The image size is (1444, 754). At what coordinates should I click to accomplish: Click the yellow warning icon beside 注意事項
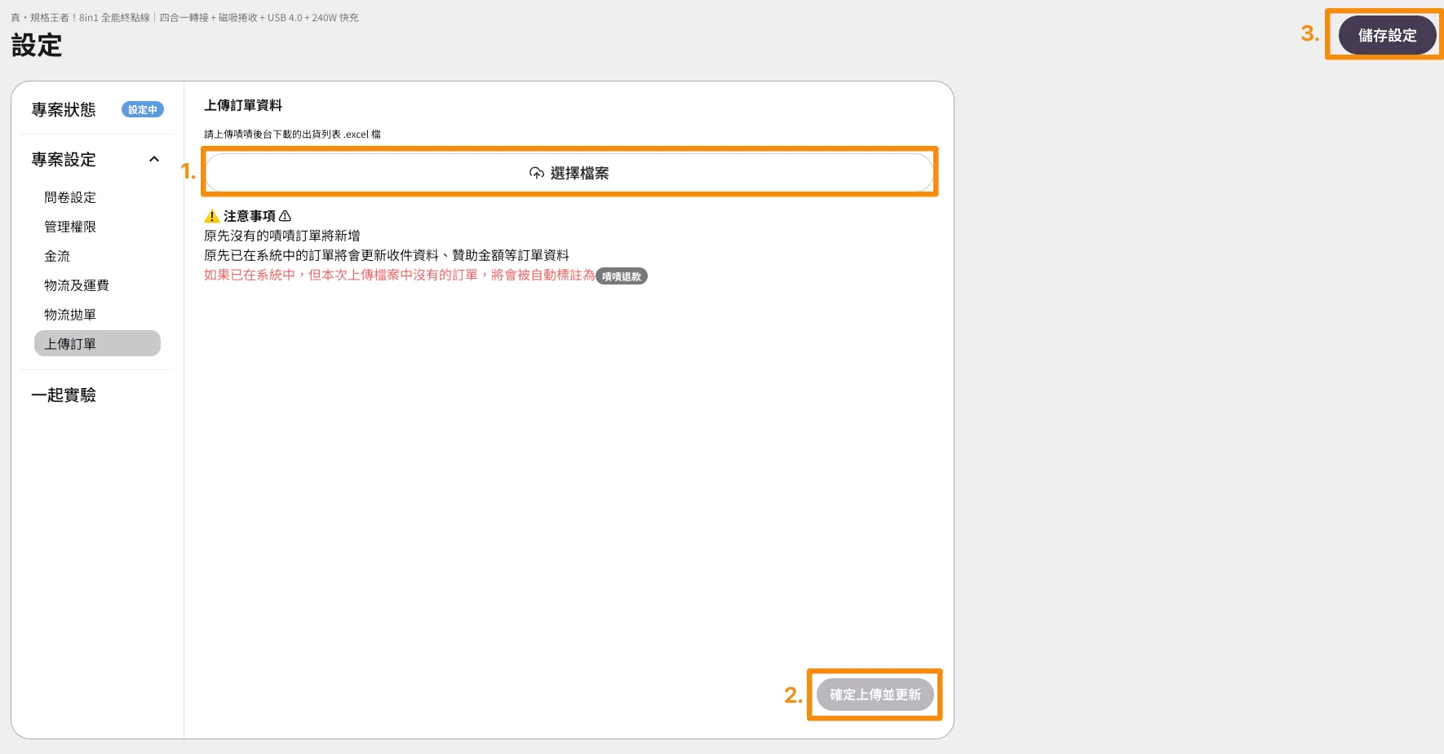point(211,216)
